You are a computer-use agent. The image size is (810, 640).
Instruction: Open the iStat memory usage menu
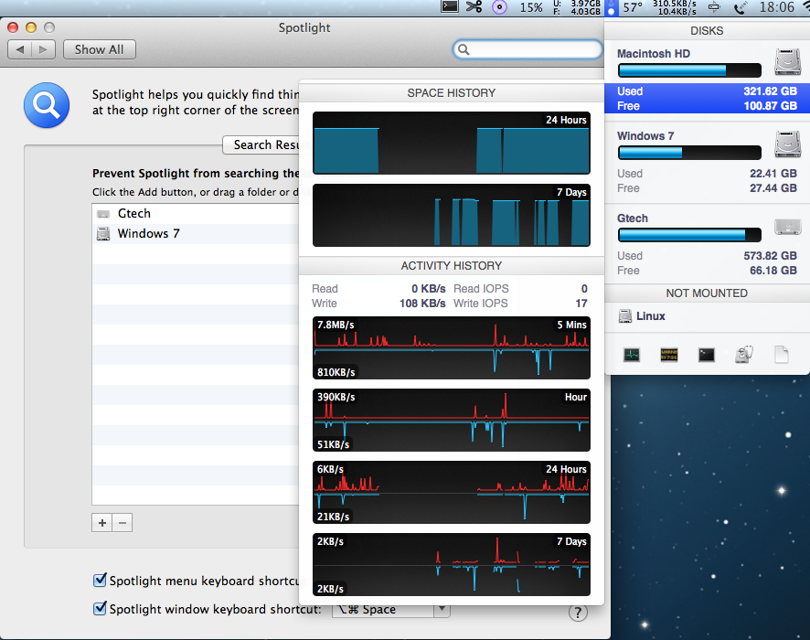click(577, 7)
